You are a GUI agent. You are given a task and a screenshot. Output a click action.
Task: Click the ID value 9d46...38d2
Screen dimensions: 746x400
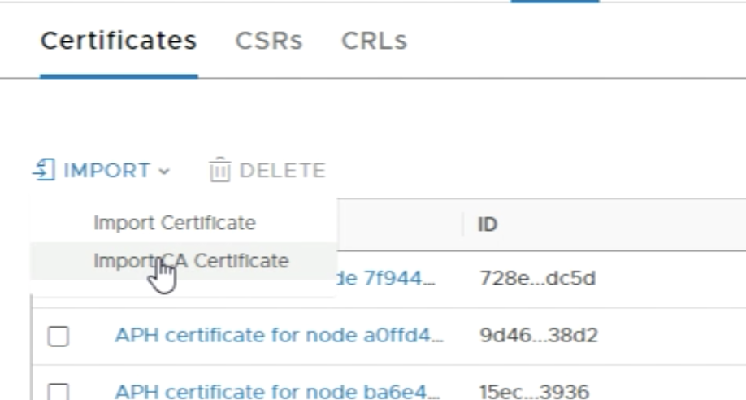(x=539, y=335)
